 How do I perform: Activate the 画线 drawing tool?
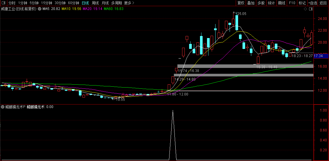tap(281, 3)
